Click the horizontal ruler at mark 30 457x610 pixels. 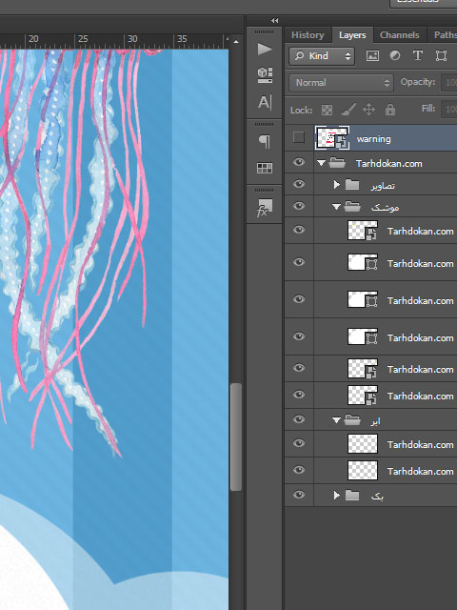pyautogui.click(x=132, y=39)
